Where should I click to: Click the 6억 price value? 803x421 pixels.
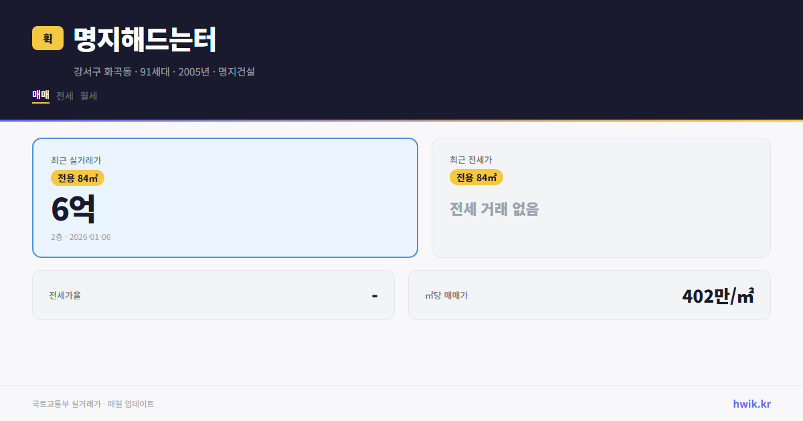click(74, 208)
